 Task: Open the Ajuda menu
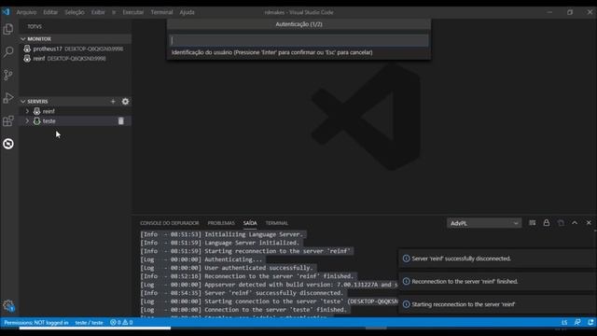click(x=187, y=12)
